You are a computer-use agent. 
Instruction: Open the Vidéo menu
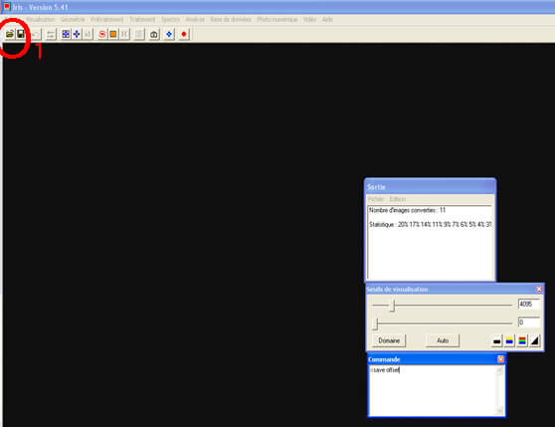tap(309, 20)
